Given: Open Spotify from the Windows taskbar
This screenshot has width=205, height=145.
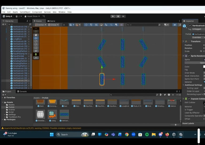Looking at the screenshot, I should tap(147, 134).
